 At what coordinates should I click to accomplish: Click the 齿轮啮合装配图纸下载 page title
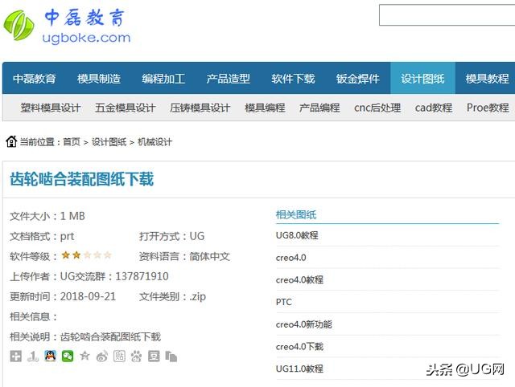82,179
